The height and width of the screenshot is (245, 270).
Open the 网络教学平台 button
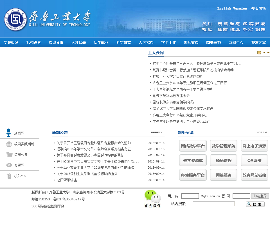193,146
